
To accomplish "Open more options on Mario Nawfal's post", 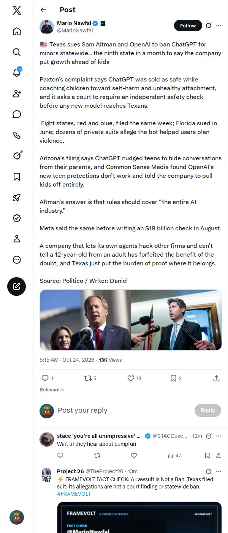I will (x=218, y=26).
